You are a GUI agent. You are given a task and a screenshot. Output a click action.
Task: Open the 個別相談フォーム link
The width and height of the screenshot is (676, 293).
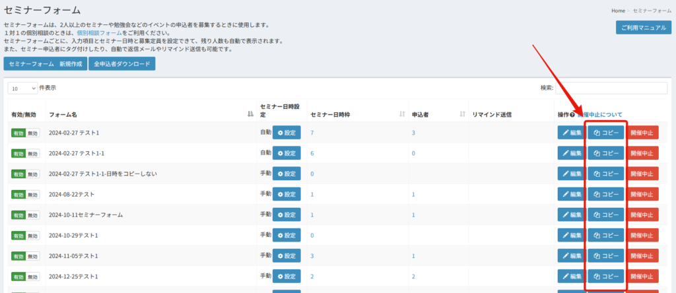[99, 33]
